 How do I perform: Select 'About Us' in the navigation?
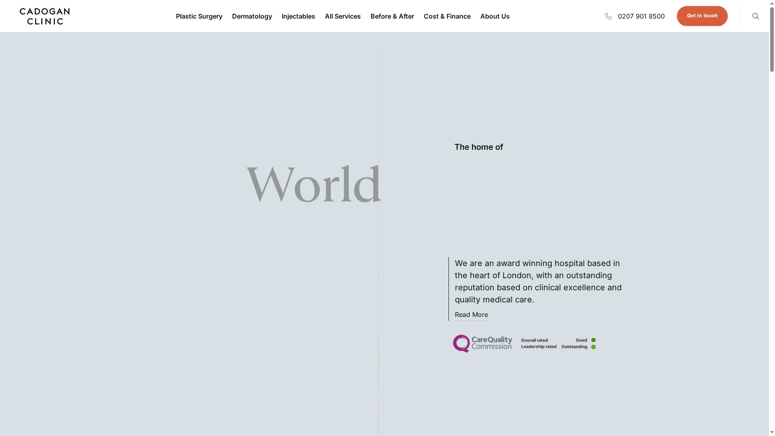[x=495, y=16]
